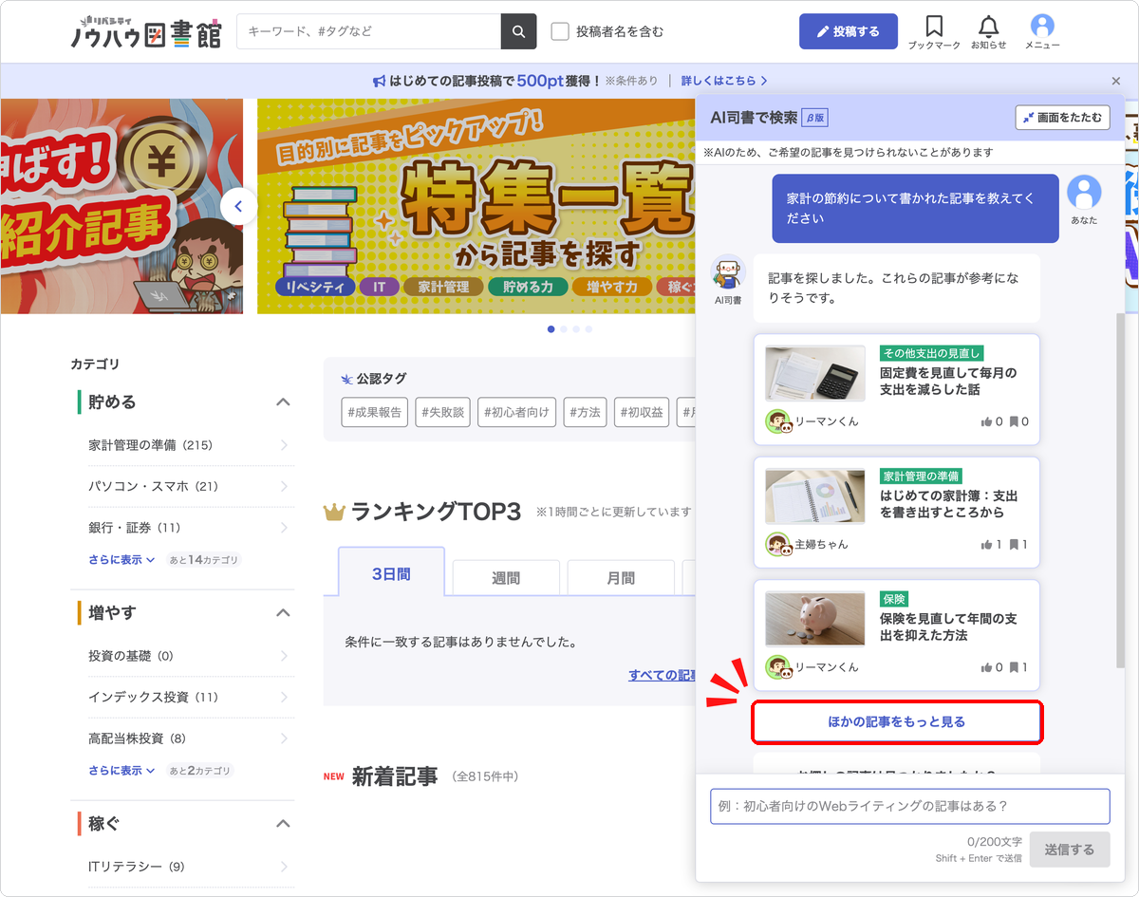This screenshot has width=1139, height=897.
Task: Click the 特集一覧 banner image
Action: pos(476,206)
